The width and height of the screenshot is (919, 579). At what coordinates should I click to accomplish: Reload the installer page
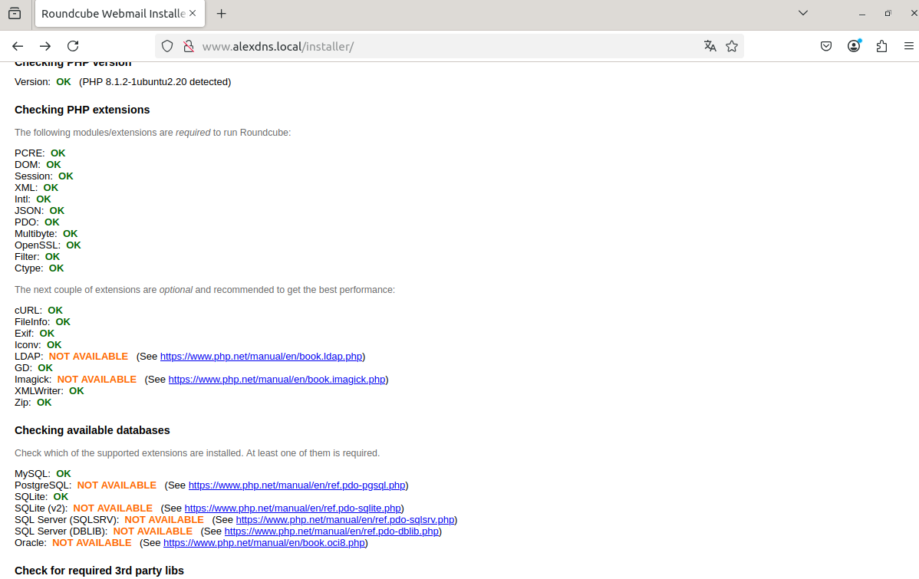[x=73, y=46]
